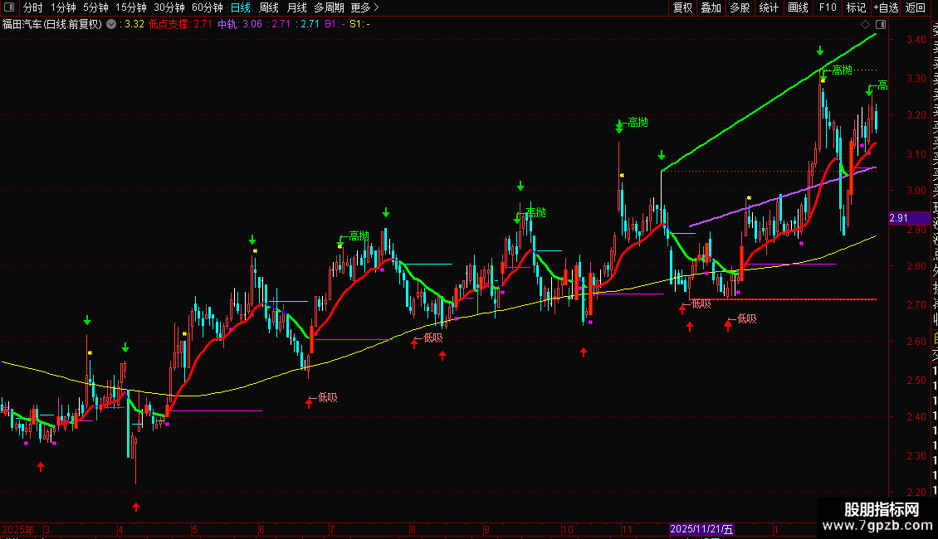Expand the 更多 periods menu

coord(364,7)
